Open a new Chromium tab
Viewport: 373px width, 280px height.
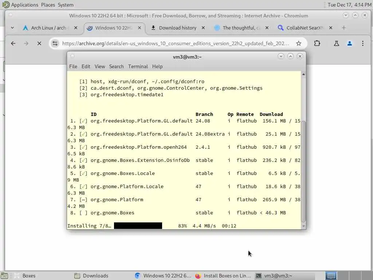click(343, 28)
